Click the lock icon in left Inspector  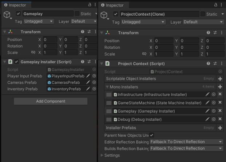(x=90, y=5)
